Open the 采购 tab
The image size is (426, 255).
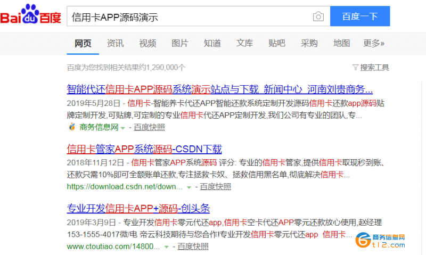click(309, 43)
